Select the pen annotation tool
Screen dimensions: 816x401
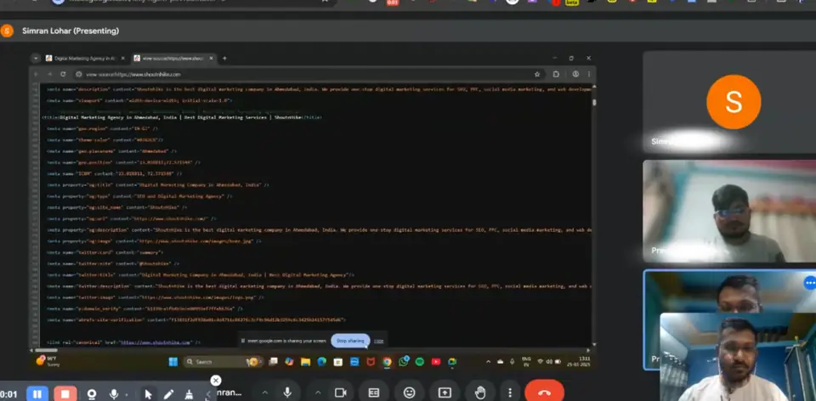click(x=169, y=393)
